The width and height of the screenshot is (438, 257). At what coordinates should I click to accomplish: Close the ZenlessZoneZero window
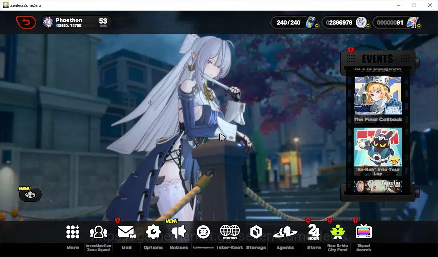click(x=430, y=5)
